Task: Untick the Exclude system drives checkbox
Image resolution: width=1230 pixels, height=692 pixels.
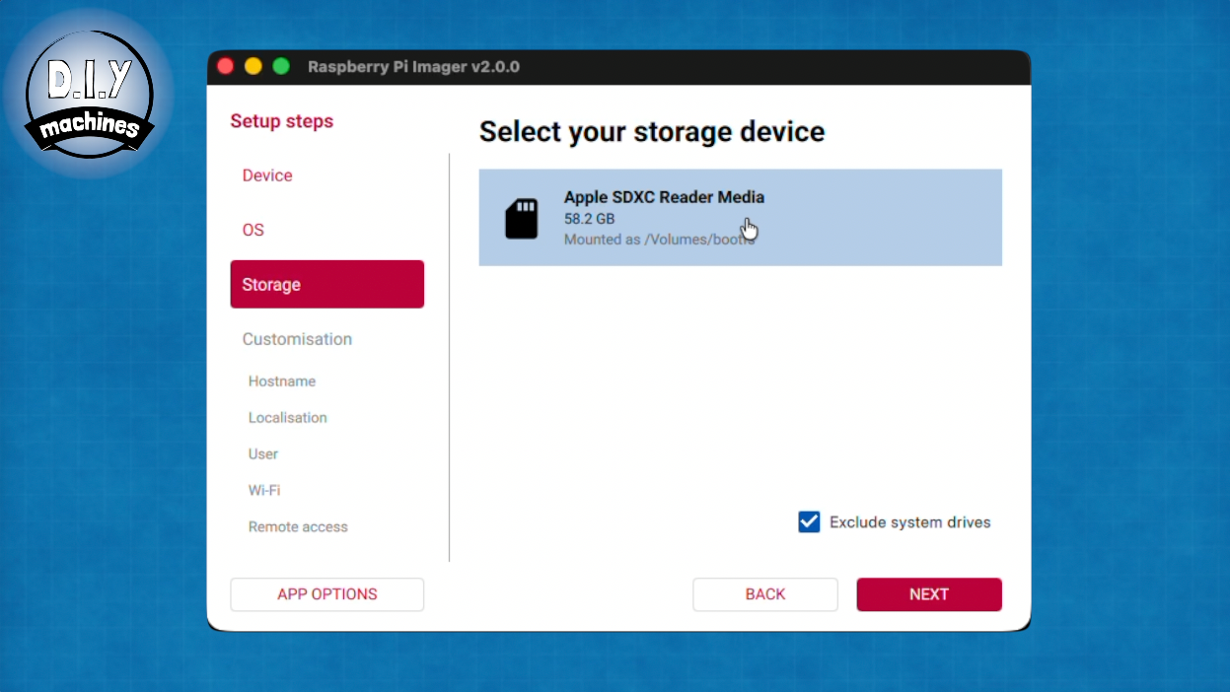Action: pos(809,522)
